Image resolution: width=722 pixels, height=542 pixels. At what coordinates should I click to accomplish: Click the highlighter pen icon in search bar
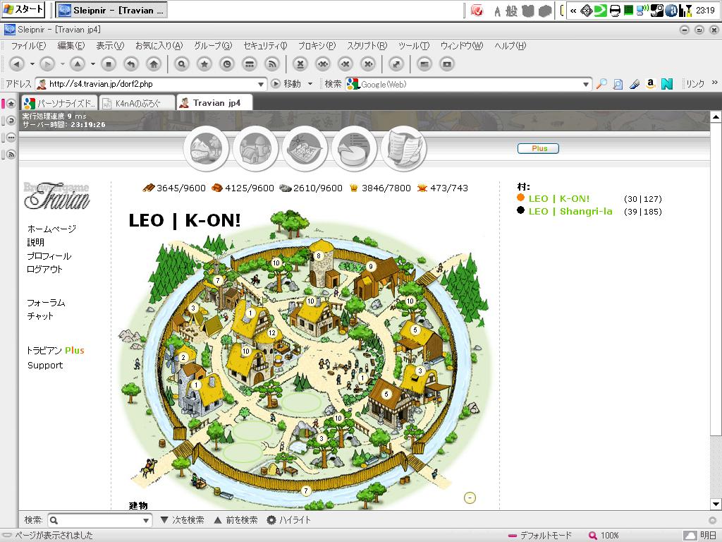tap(634, 84)
